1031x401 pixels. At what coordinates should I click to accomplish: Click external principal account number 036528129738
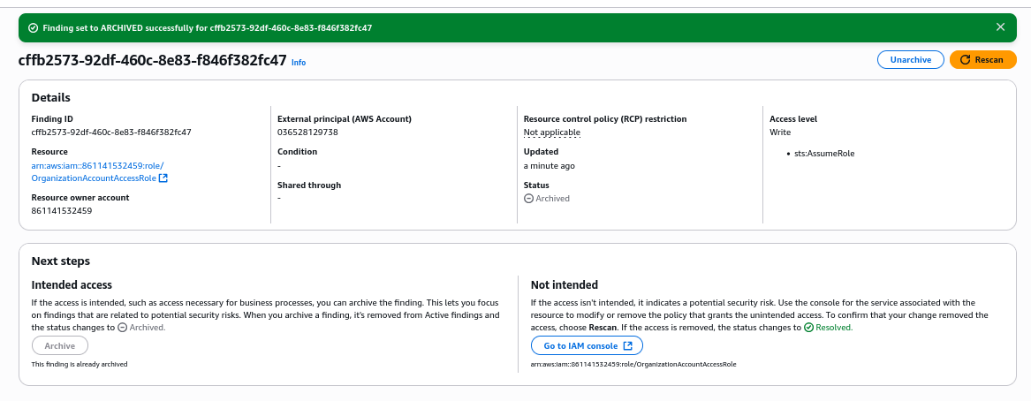coord(307,132)
